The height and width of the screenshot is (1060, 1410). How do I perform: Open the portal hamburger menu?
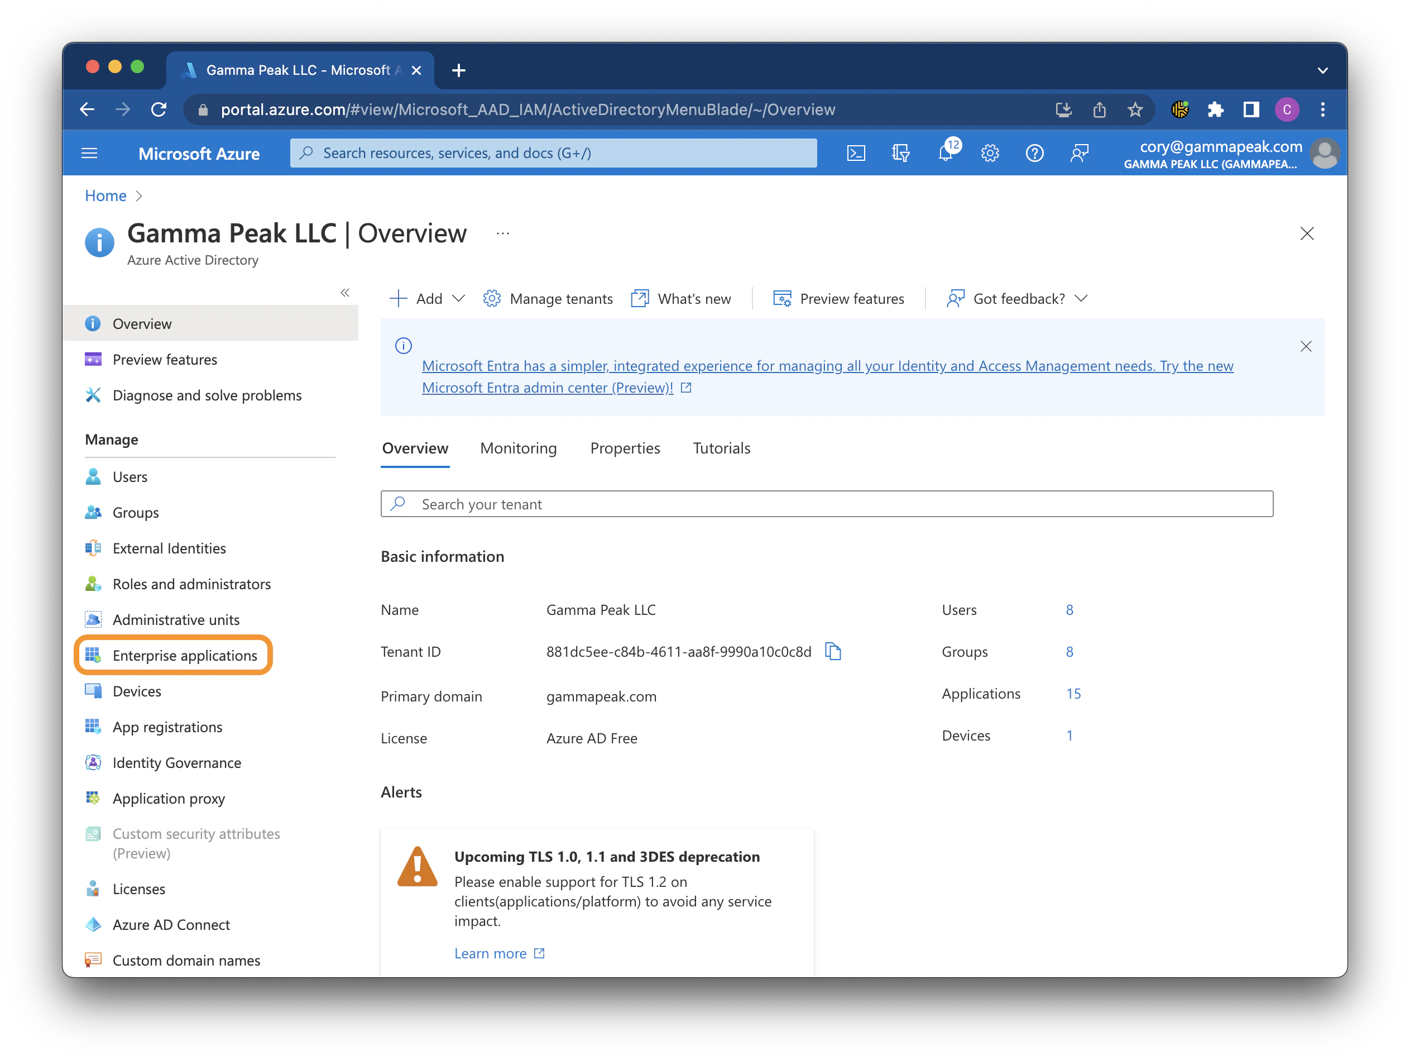(x=89, y=153)
